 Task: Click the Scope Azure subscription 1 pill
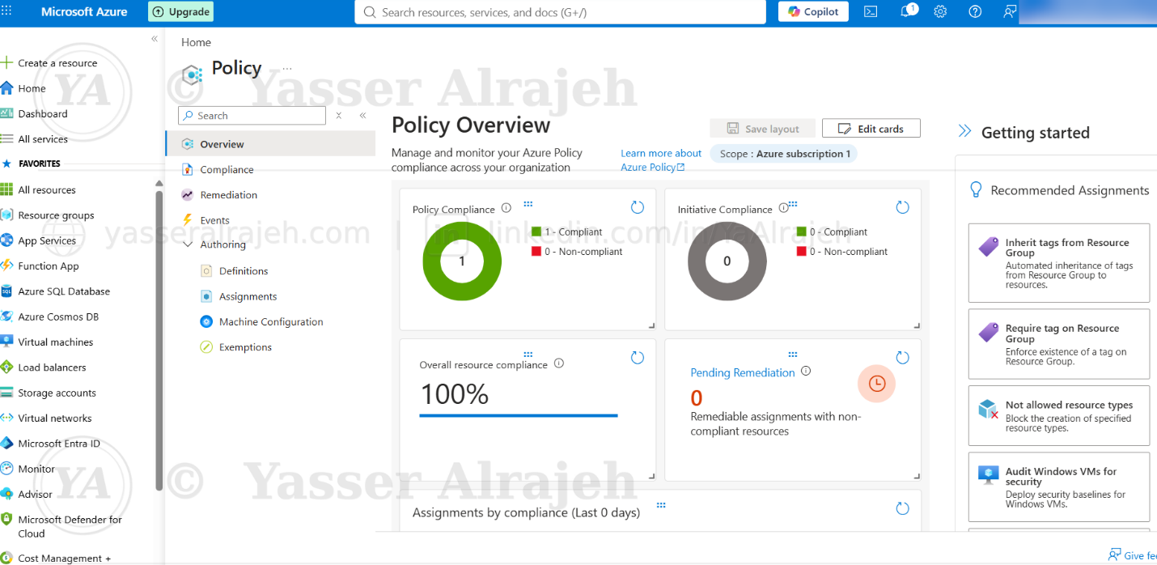tap(784, 154)
